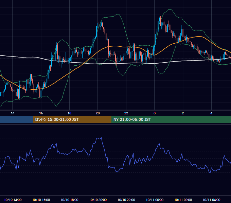Select the 10/11 00:00 time label

pos(155,200)
